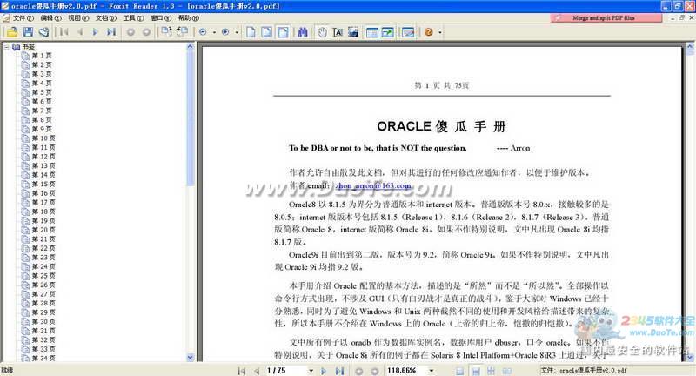Click bookmarks panel scroll down arrow
696x376 pixels.
191,358
